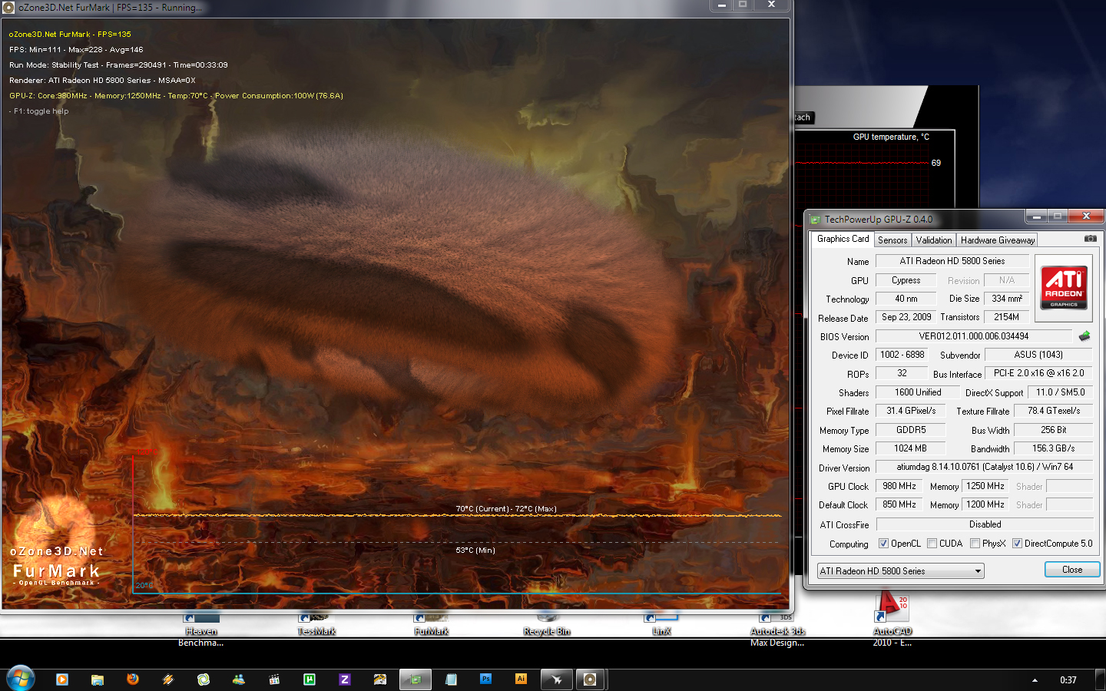The height and width of the screenshot is (691, 1106).
Task: Open the Hardware Giveaway tab
Action: [997, 240]
